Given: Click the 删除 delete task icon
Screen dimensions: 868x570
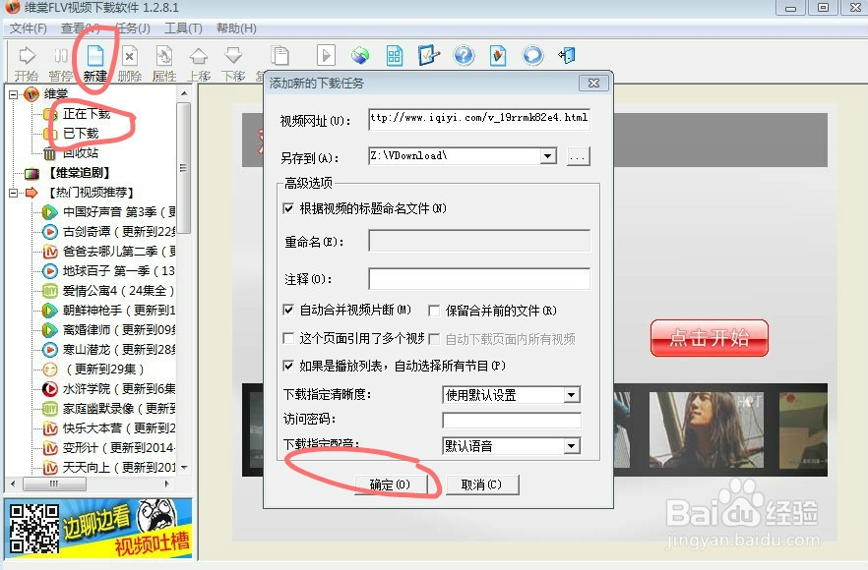Looking at the screenshot, I should (x=130, y=55).
